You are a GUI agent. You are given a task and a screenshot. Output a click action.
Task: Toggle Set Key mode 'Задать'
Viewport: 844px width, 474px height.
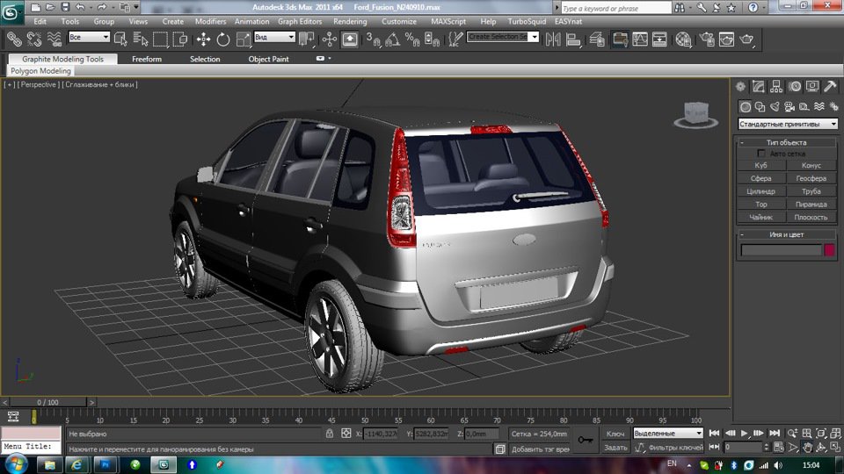615,447
